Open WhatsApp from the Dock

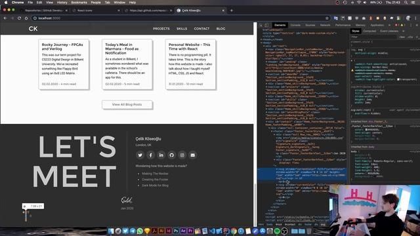point(140,231)
